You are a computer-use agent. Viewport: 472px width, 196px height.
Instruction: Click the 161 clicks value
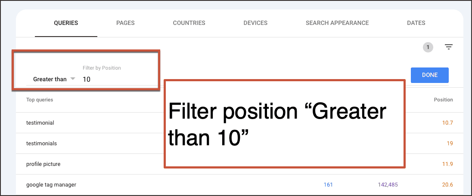(328, 185)
